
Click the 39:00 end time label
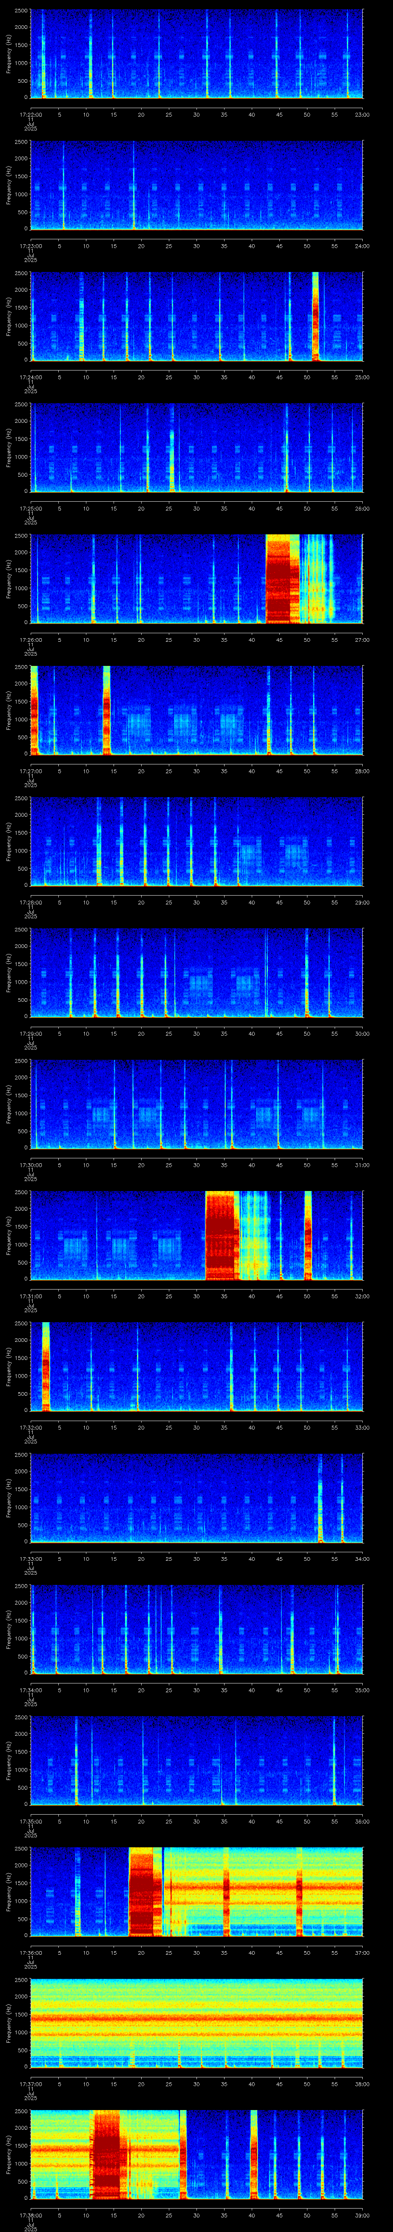[362, 2215]
